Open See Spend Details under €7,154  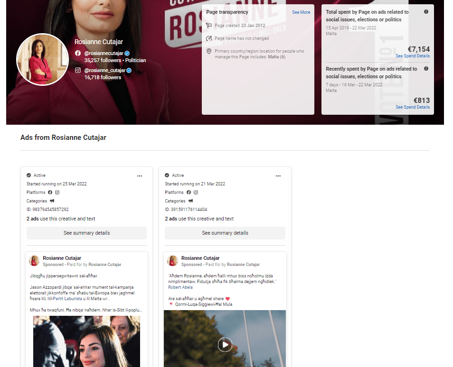[412, 56]
